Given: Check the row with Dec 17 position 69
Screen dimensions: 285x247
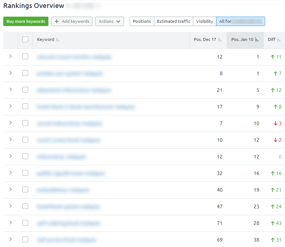Looking at the screenshot, I should coord(25,239).
